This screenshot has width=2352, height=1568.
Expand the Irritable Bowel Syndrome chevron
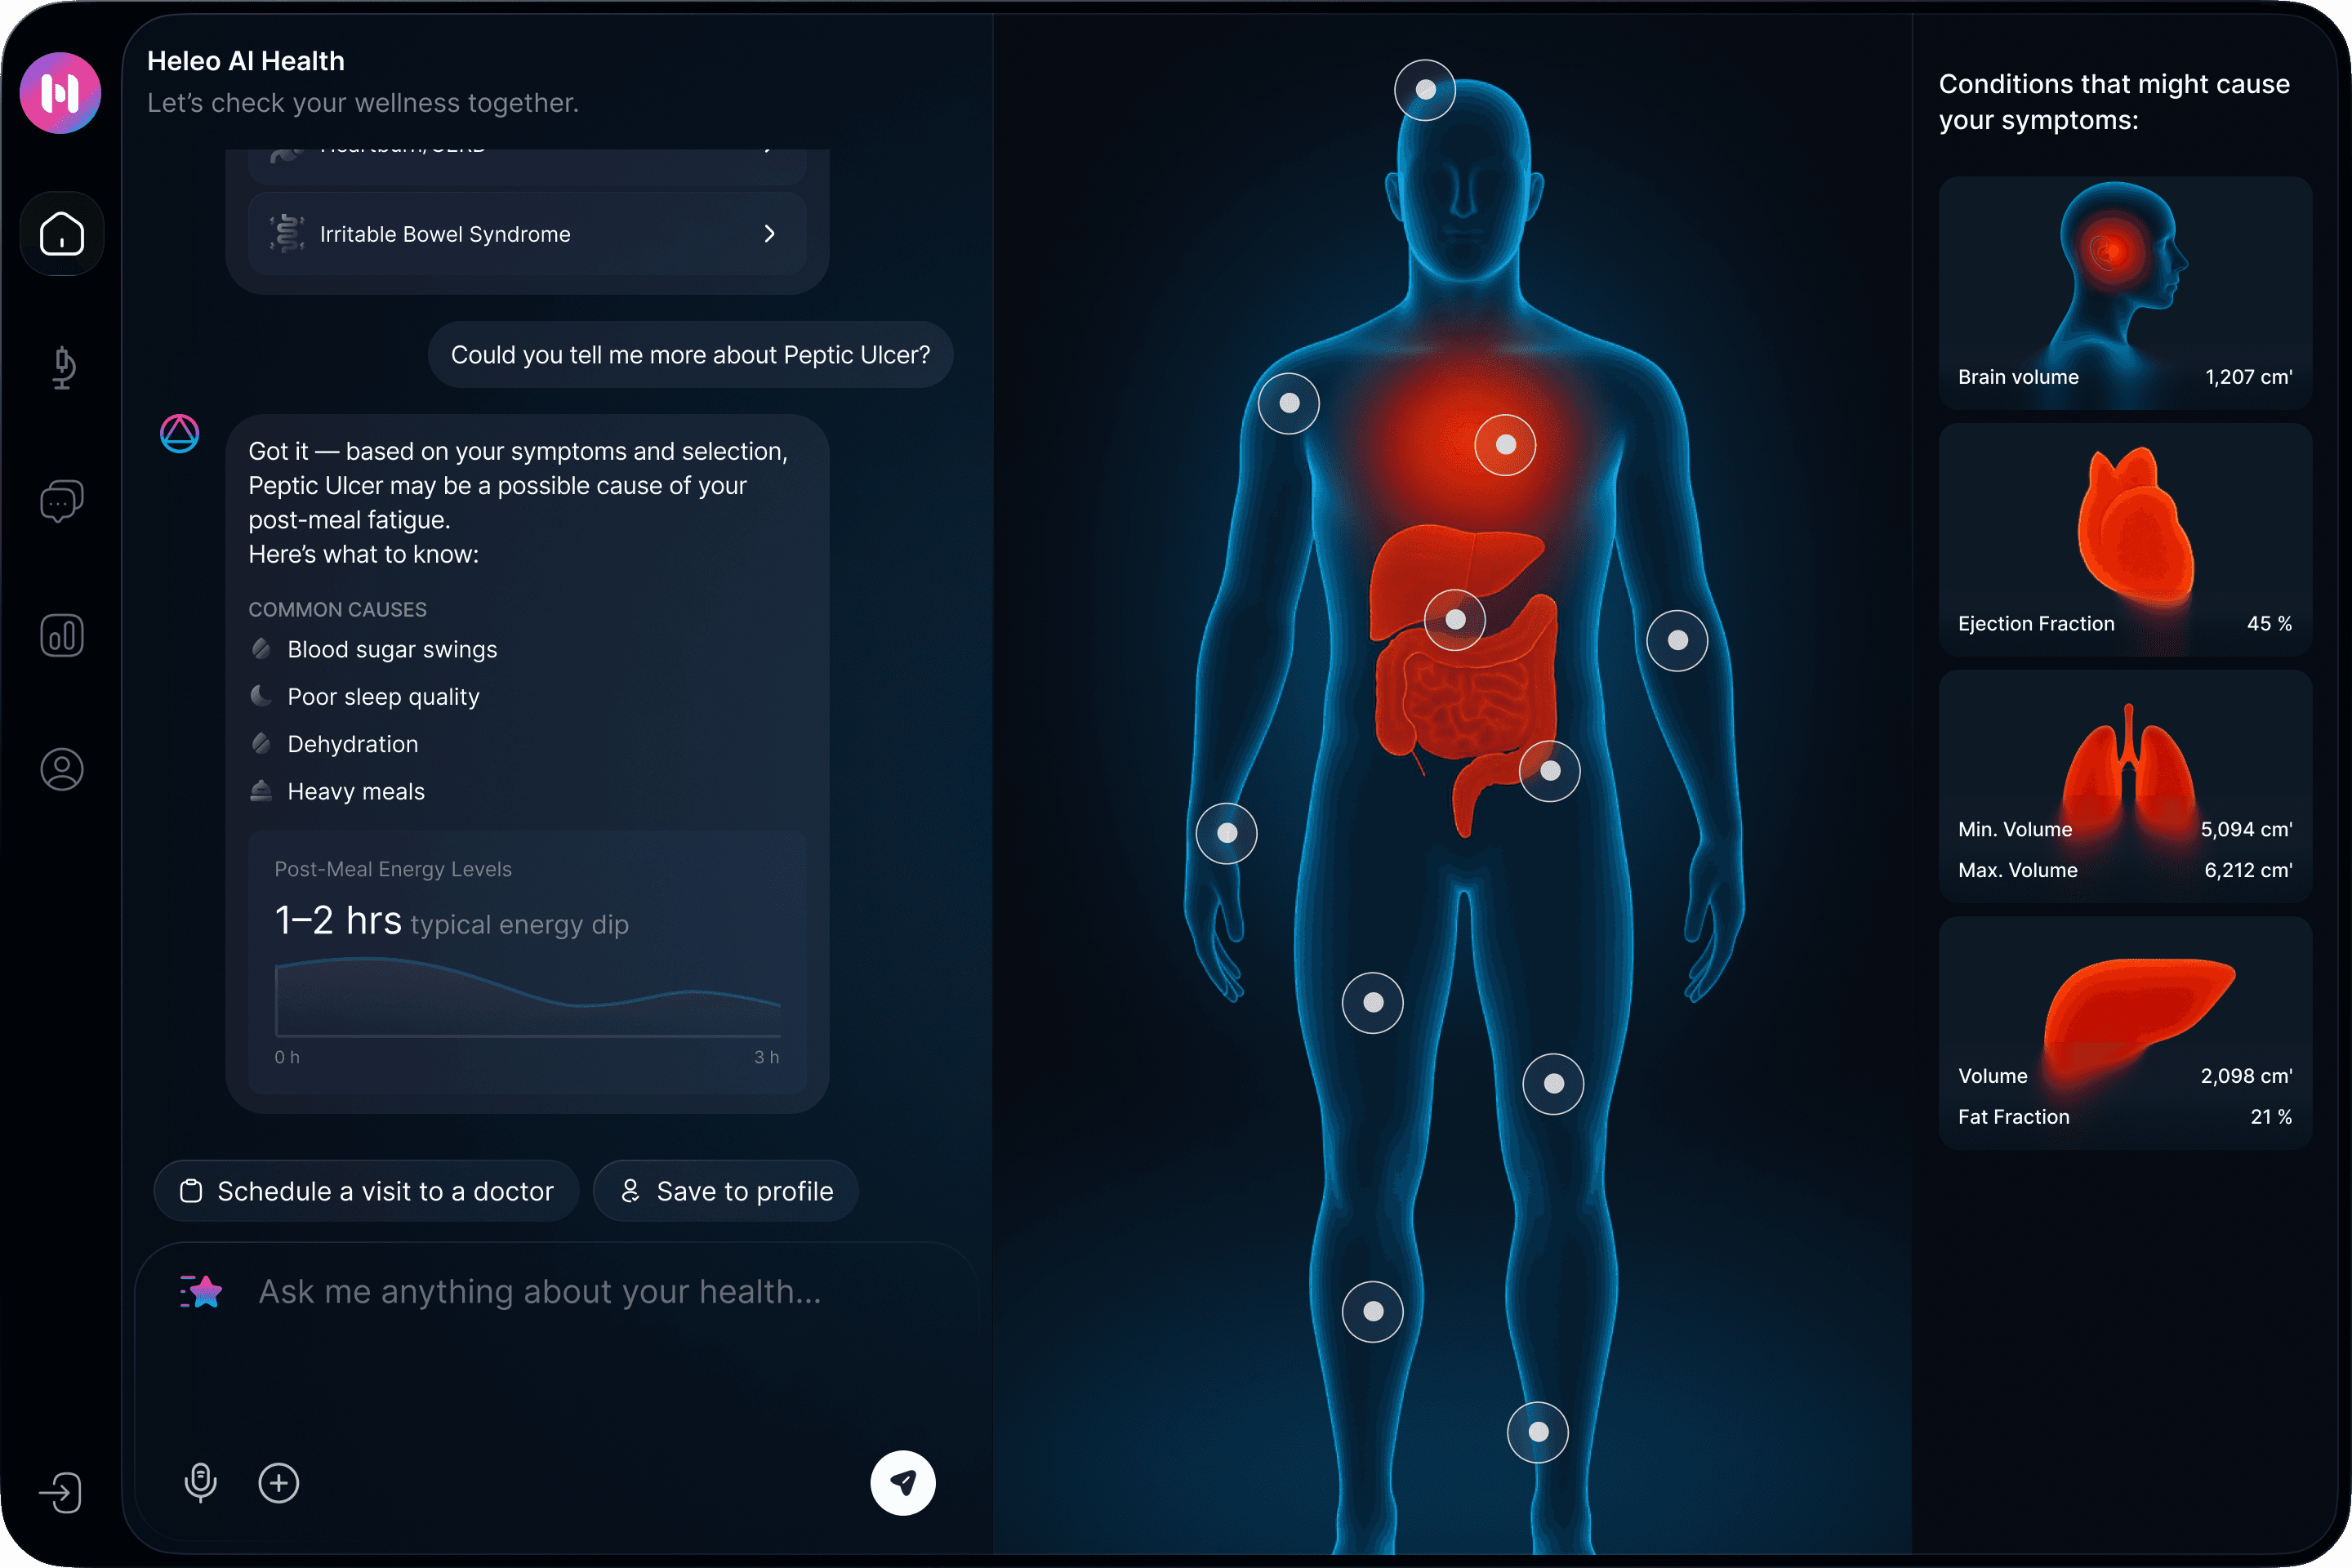point(769,234)
